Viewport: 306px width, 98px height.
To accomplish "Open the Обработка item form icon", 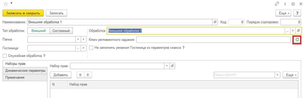I will pos(298,31).
